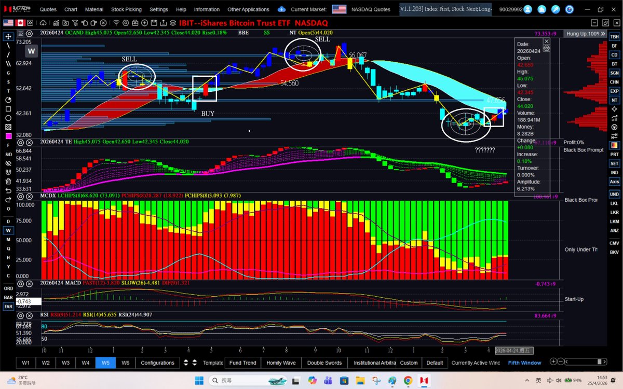Click the Default template button
Viewport: 623px width, 389px height.
pyautogui.click(x=435, y=363)
